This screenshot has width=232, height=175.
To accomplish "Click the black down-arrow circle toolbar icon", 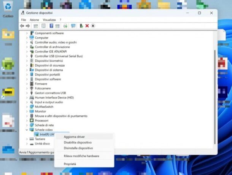I will [93, 26].
